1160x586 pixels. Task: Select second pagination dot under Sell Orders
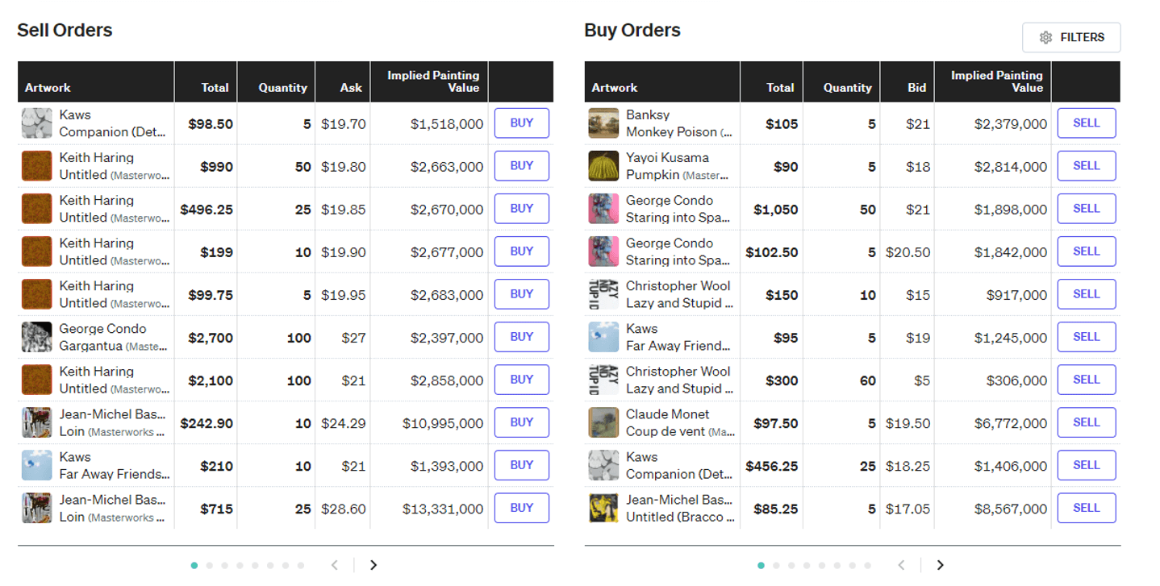(210, 566)
